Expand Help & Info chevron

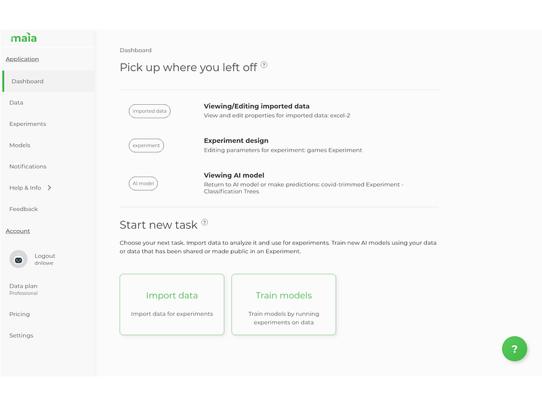click(49, 187)
